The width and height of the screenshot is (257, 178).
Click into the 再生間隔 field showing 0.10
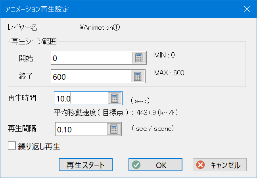coord(81,129)
